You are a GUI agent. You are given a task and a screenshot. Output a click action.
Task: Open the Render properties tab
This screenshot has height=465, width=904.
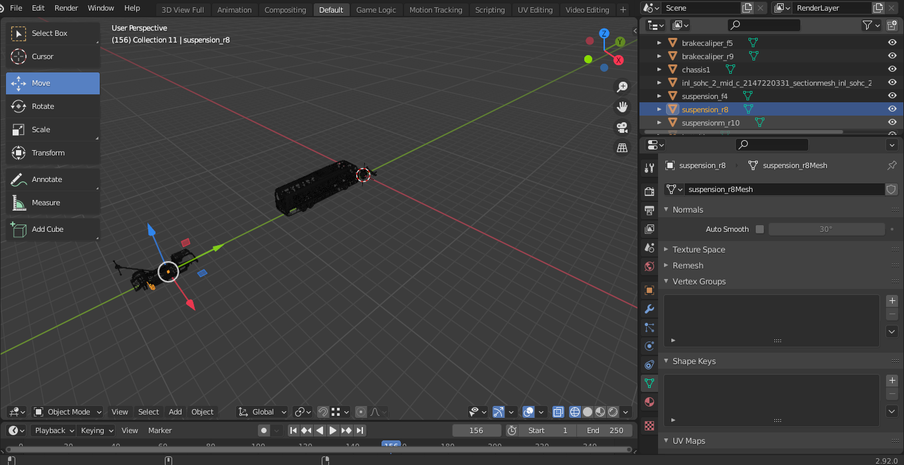tap(649, 192)
